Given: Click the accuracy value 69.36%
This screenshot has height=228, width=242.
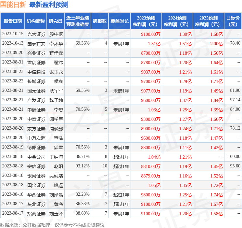Looking at the screenshot, I should pyautogui.click(x=83, y=43).
